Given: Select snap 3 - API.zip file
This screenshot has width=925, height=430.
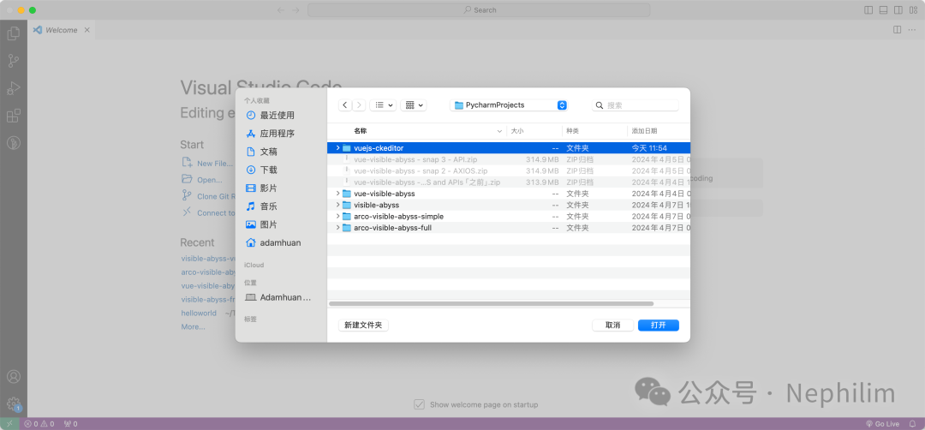Looking at the screenshot, I should (509, 159).
